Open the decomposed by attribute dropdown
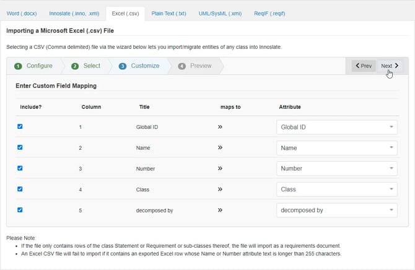Image resolution: width=415 pixels, height=270 pixels. coord(337,210)
